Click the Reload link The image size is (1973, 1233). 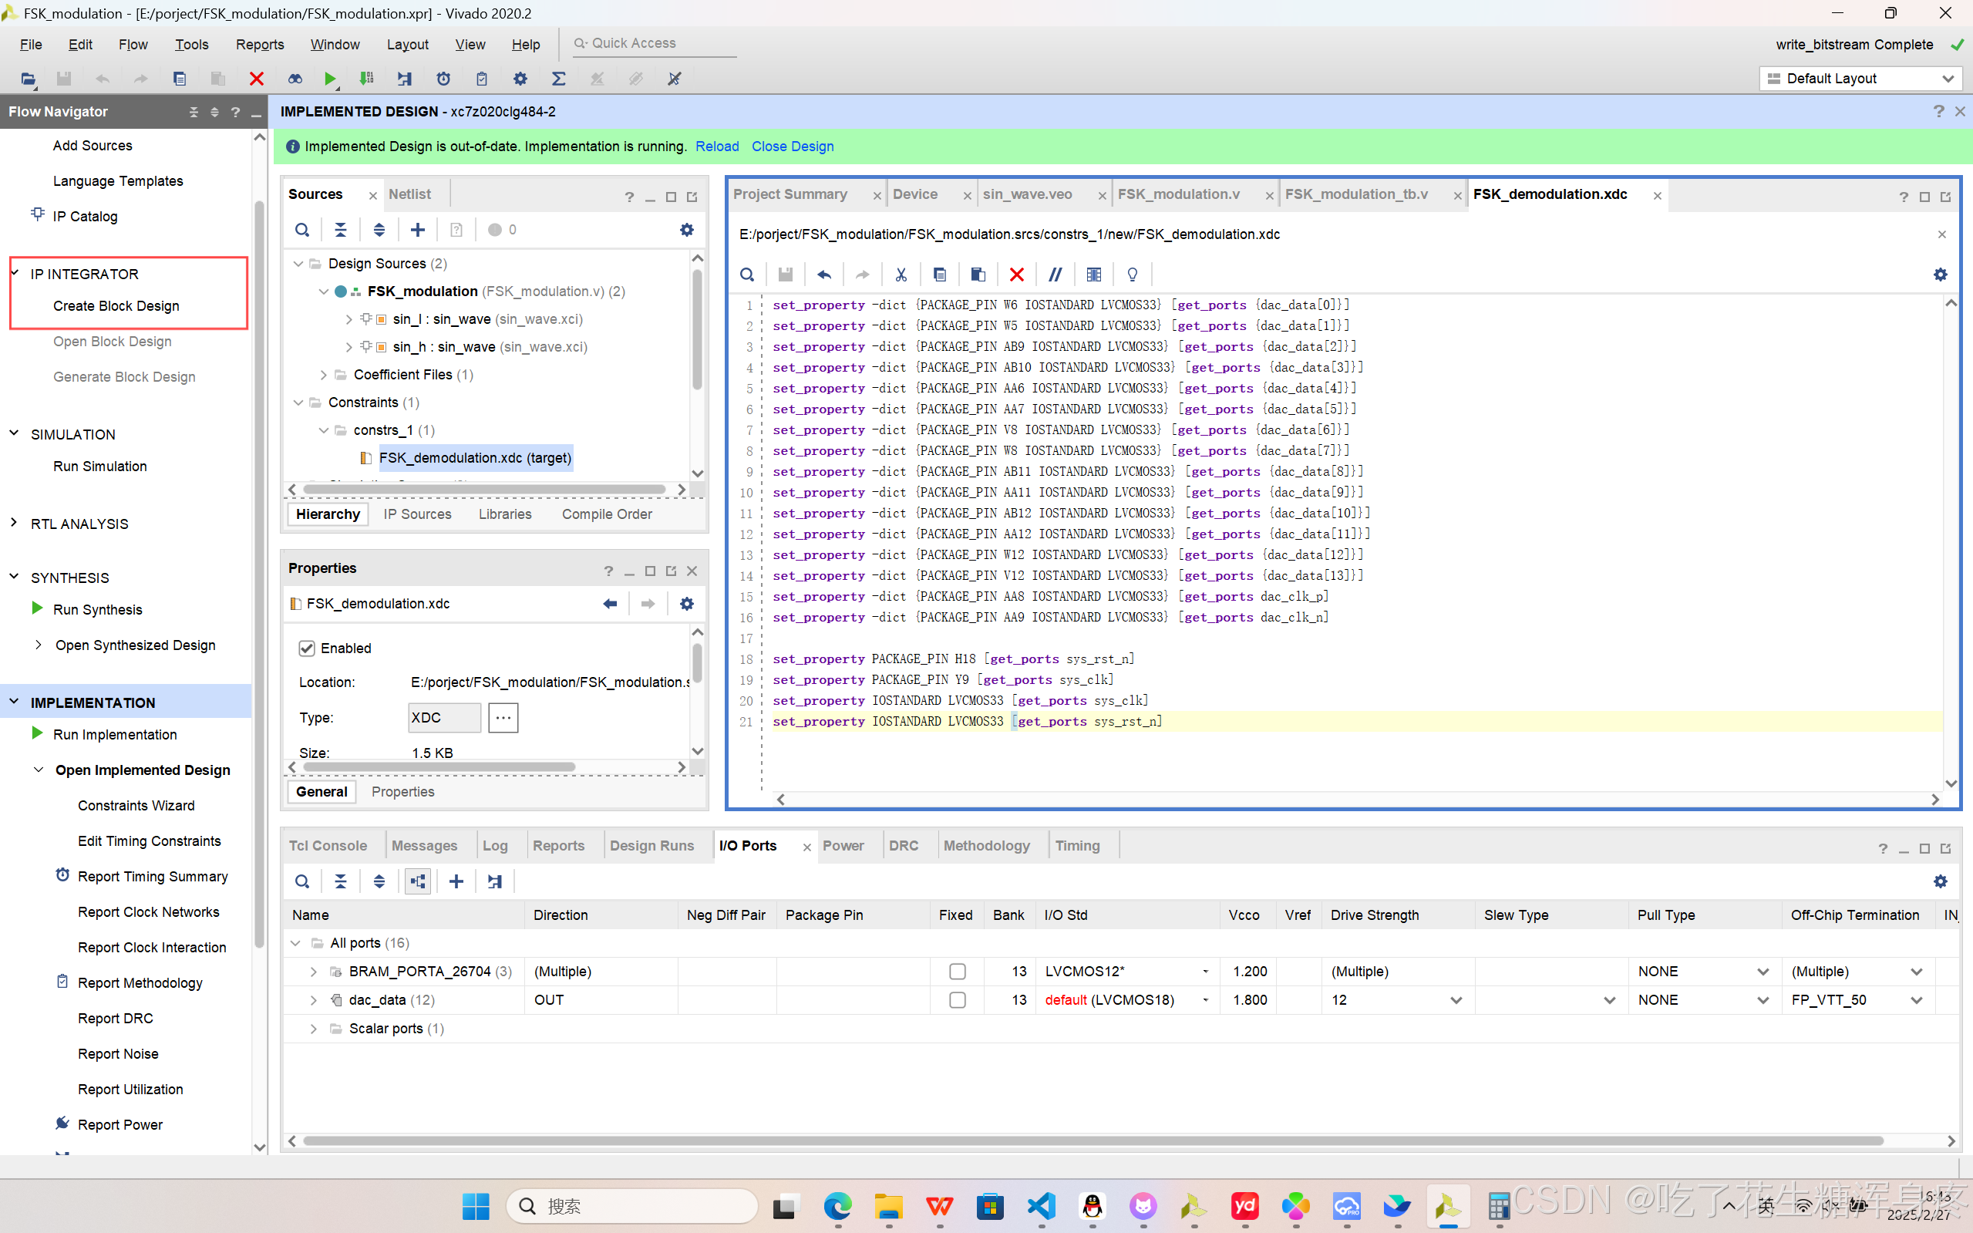716,147
